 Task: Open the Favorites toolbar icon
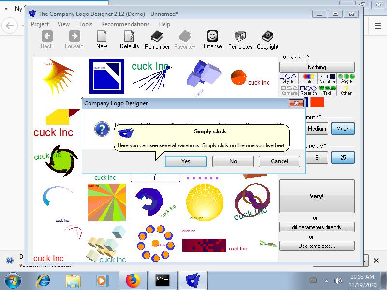(x=185, y=36)
